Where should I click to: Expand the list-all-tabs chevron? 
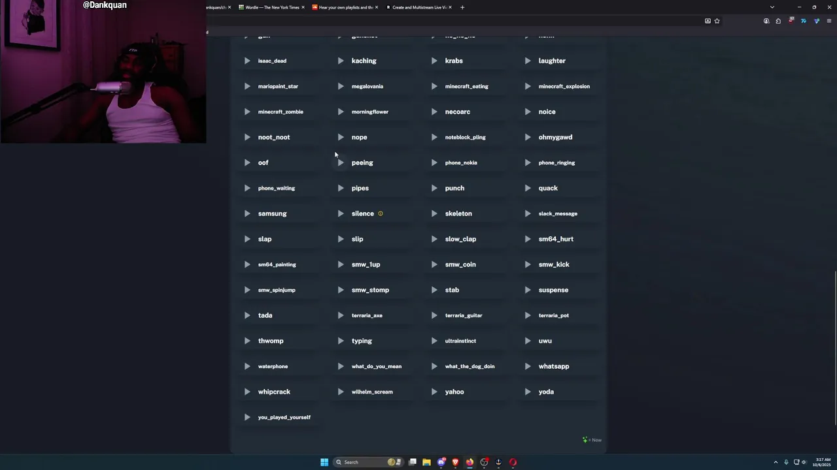pos(772,7)
